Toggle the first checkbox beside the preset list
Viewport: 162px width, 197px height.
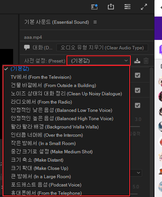(138, 75)
